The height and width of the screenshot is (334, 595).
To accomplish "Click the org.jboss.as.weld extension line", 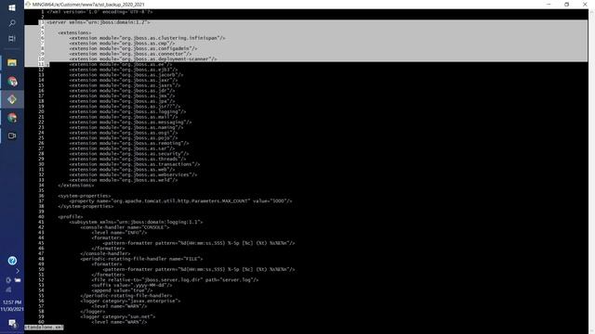I will point(124,180).
